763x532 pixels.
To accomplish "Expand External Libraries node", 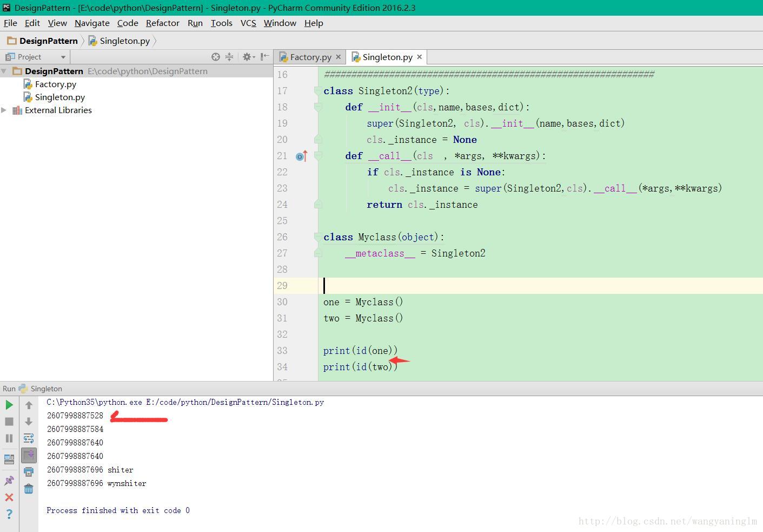I will coord(4,110).
